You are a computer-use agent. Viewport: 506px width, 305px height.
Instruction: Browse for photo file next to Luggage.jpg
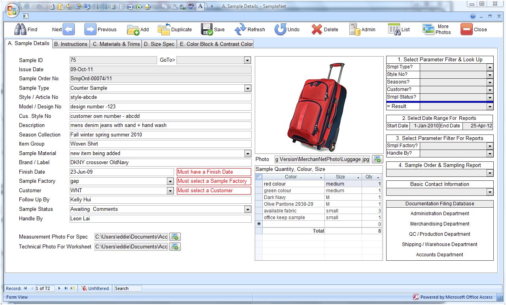[x=377, y=159]
